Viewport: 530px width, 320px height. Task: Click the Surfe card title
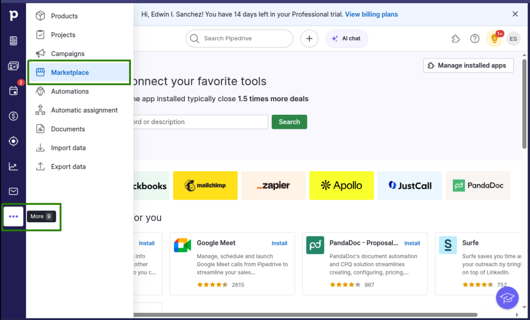[470, 242]
